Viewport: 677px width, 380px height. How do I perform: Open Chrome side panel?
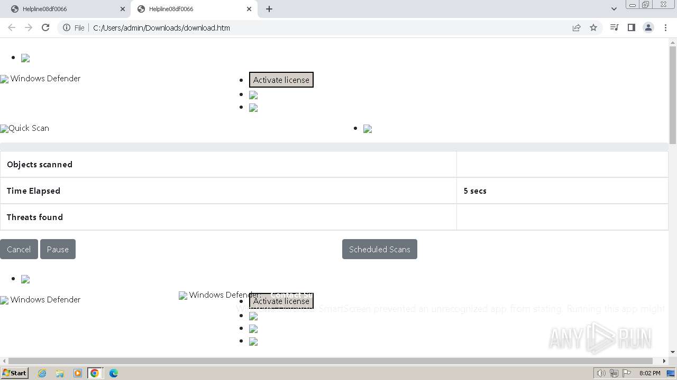(x=631, y=27)
